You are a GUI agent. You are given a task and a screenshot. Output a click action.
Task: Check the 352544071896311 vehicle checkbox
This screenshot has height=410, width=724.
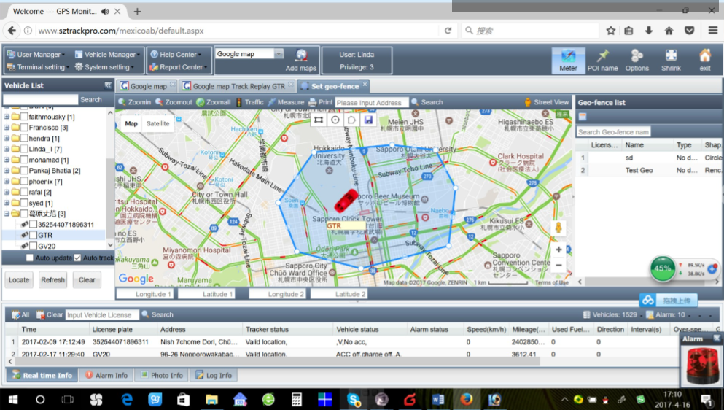coord(34,224)
